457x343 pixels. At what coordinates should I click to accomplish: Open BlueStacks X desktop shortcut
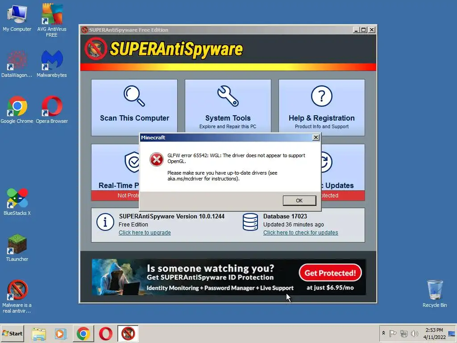pyautogui.click(x=17, y=202)
